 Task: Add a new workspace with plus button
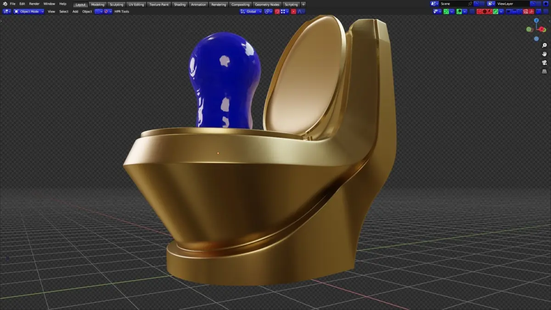(x=303, y=5)
